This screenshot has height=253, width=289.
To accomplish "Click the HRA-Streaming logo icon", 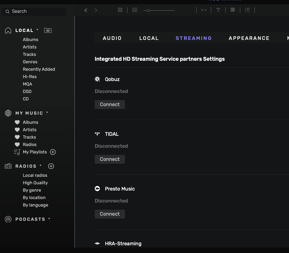I will point(97,243).
